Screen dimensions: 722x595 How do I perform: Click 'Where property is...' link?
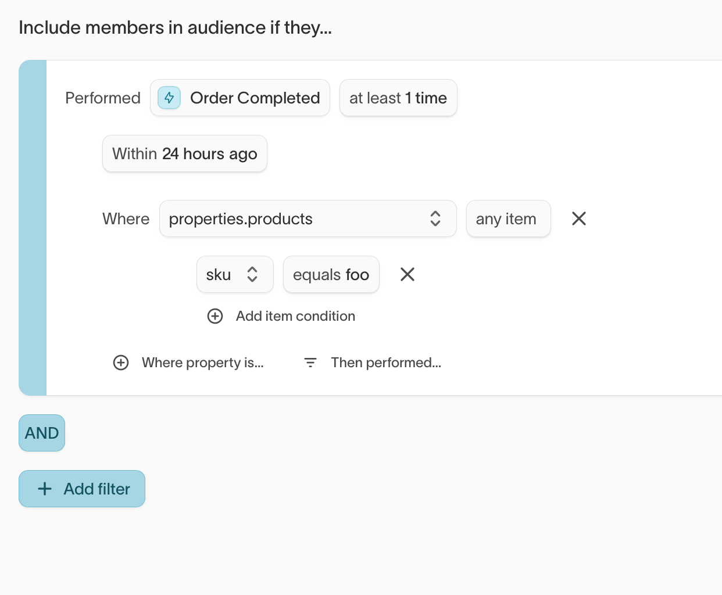click(203, 363)
